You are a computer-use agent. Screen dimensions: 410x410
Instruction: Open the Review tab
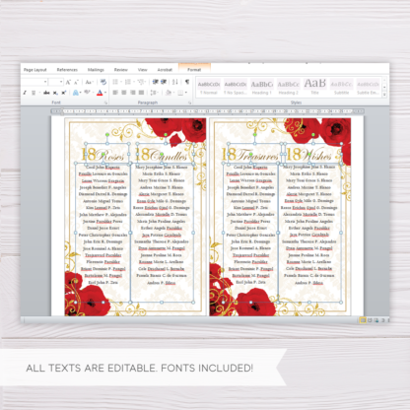pyautogui.click(x=120, y=70)
